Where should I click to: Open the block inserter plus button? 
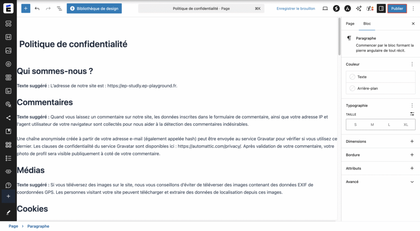[26, 8]
